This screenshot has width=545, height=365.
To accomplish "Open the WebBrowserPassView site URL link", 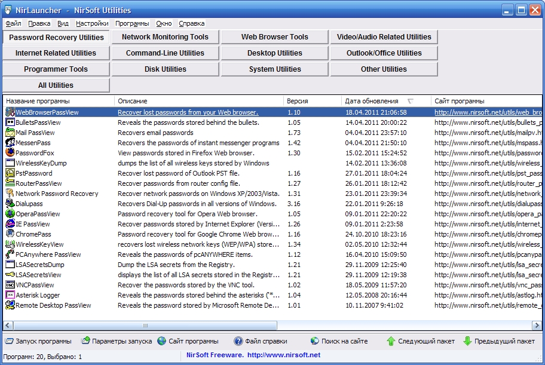I will click(x=488, y=112).
